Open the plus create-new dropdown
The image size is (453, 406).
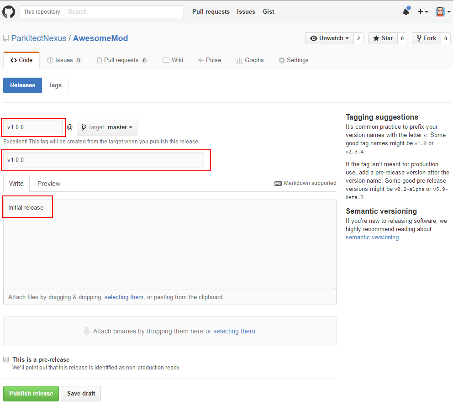[423, 11]
